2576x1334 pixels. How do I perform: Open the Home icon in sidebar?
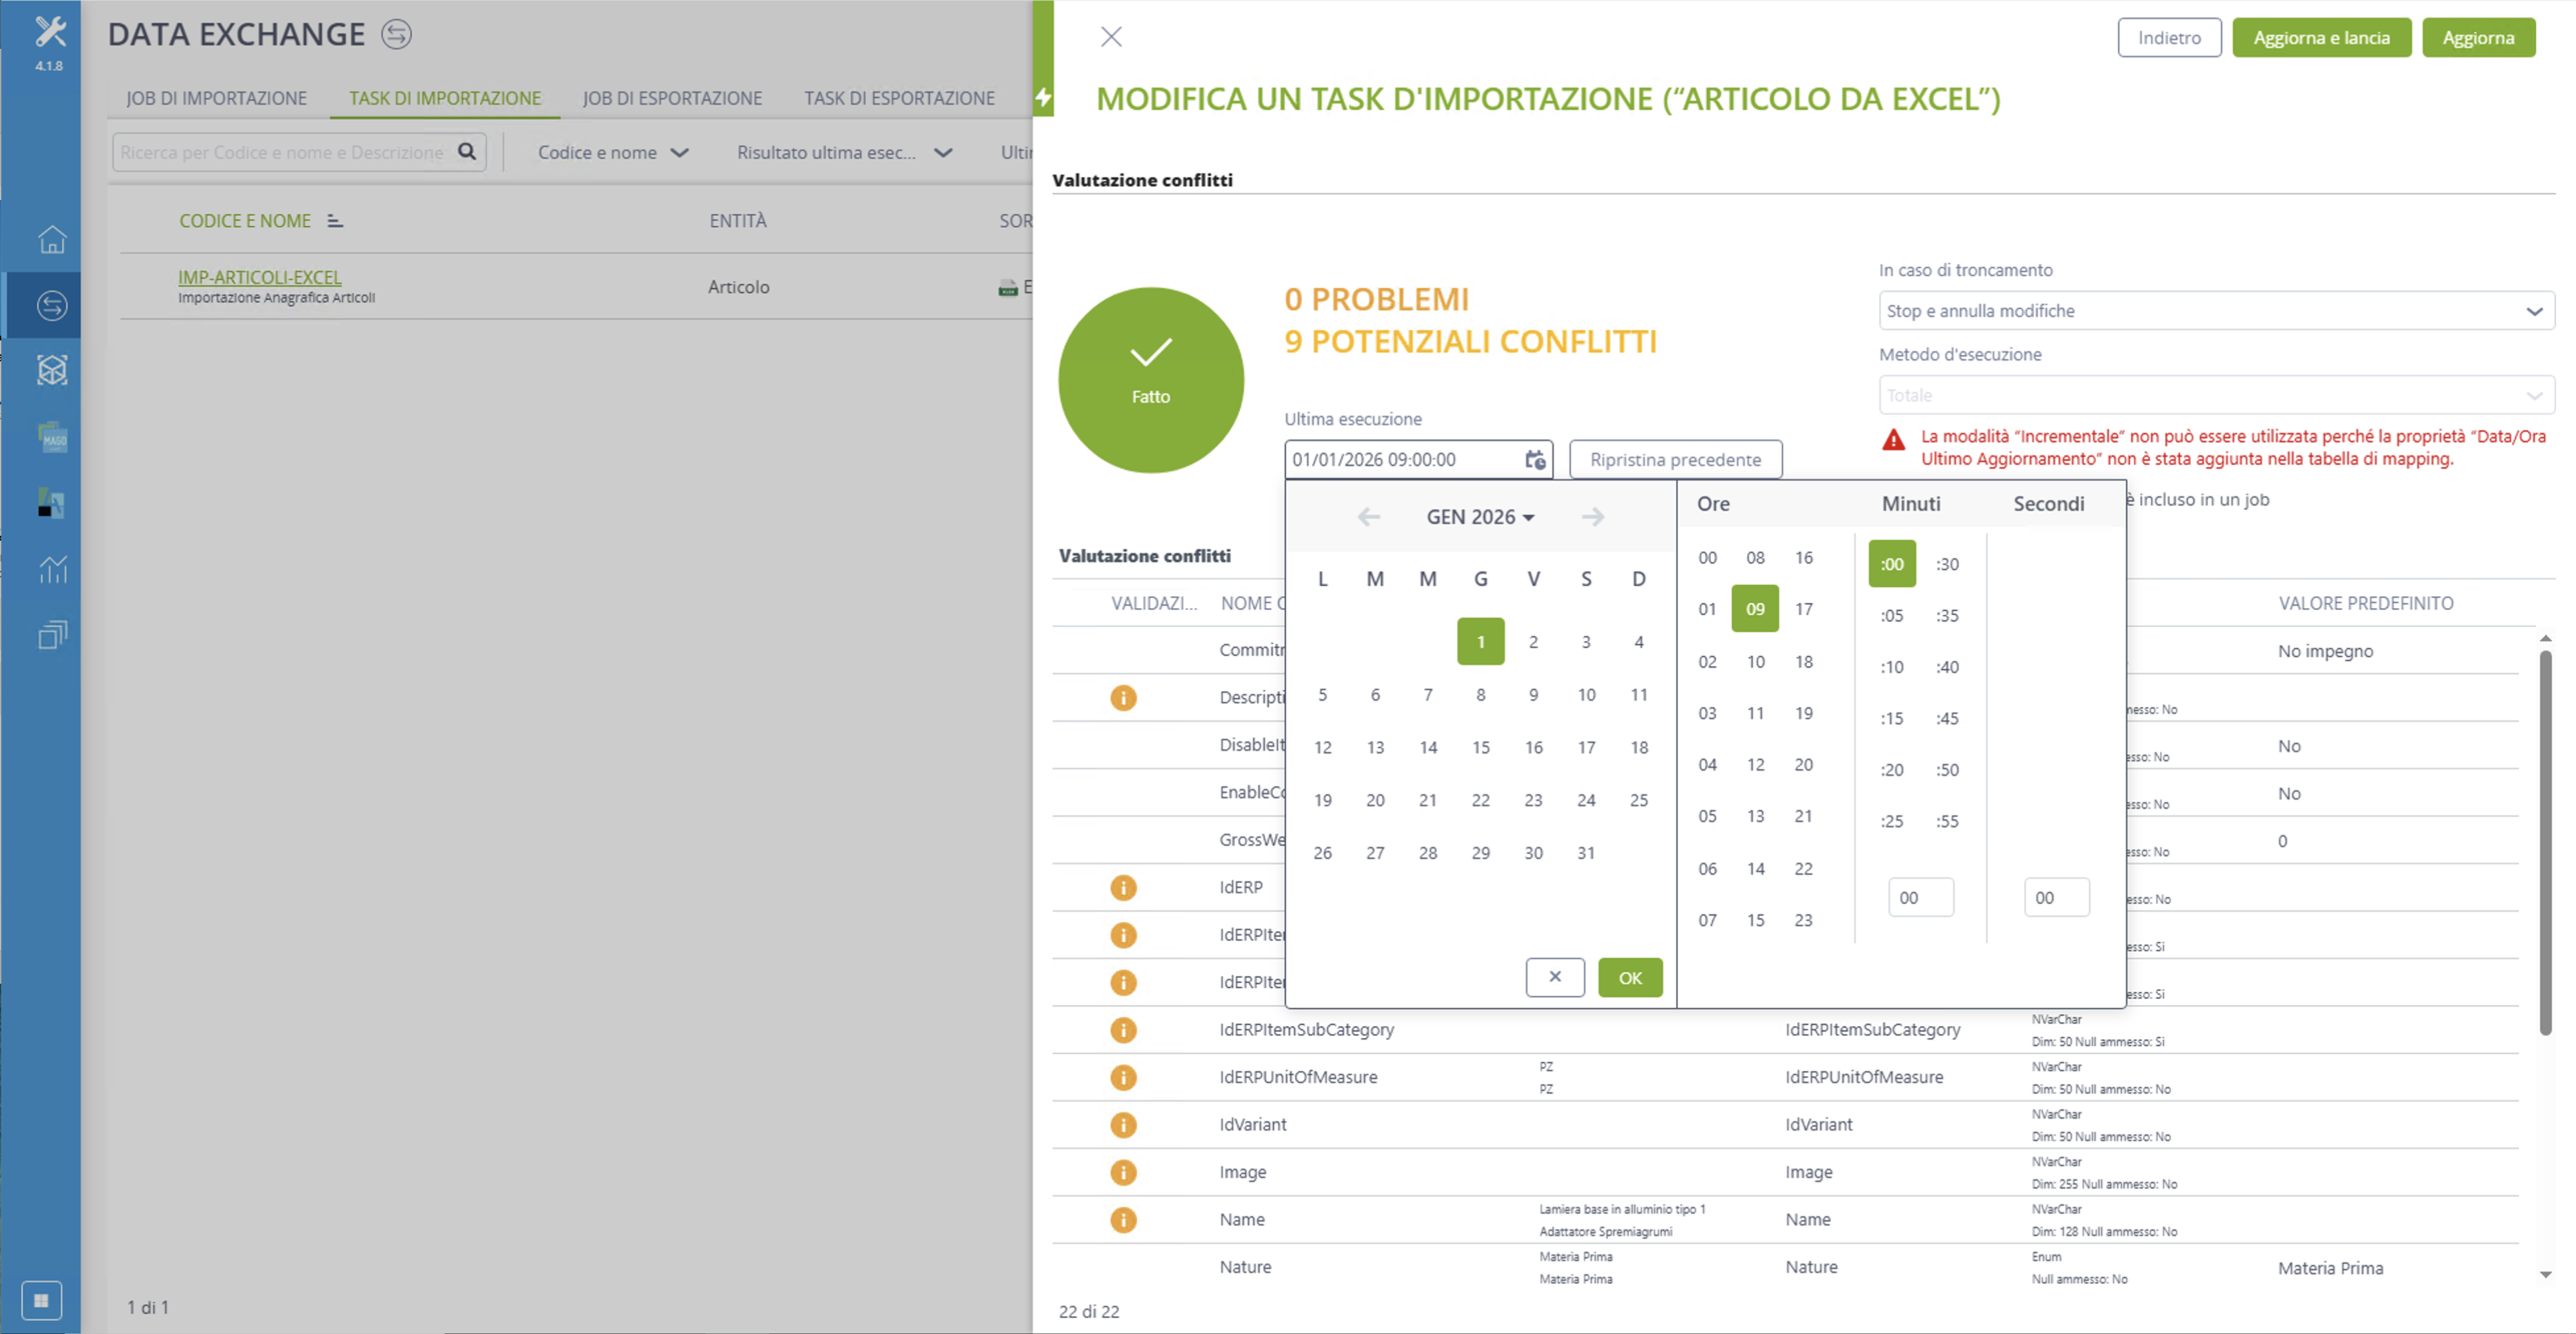point(52,239)
